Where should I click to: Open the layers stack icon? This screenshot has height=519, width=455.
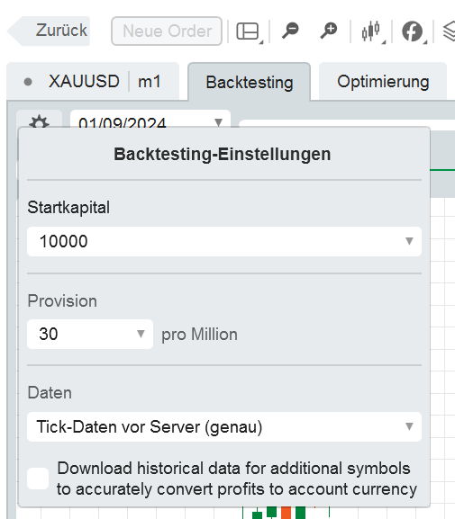[450, 31]
